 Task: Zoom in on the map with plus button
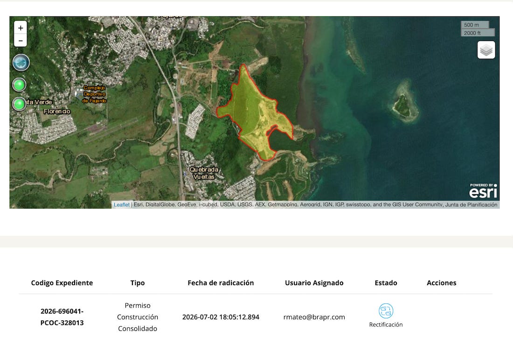point(20,28)
